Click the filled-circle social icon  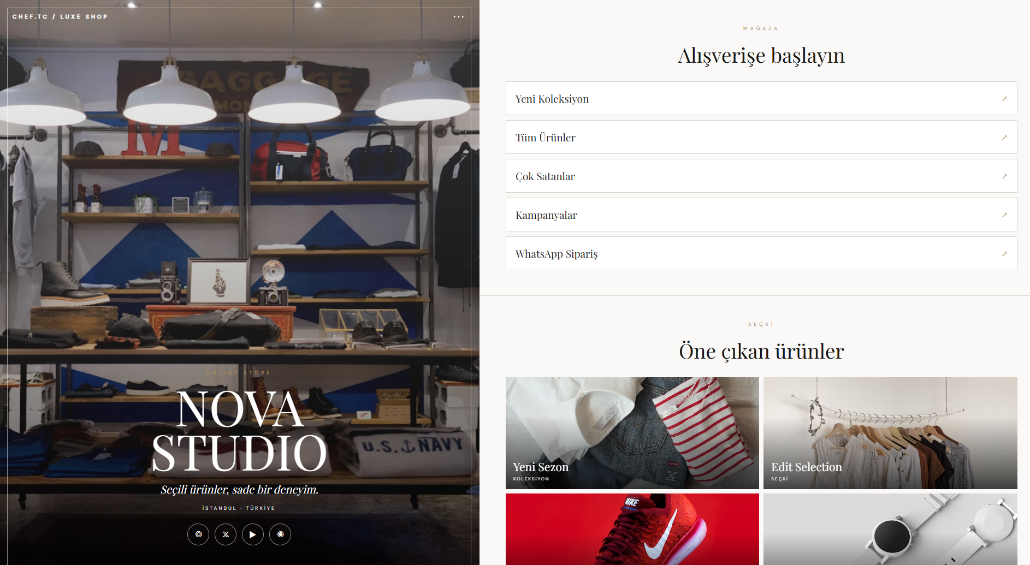[x=280, y=534]
